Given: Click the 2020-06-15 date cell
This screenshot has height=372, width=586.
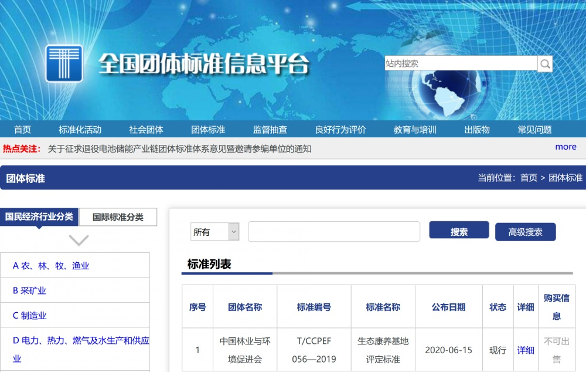Looking at the screenshot, I should 448,350.
